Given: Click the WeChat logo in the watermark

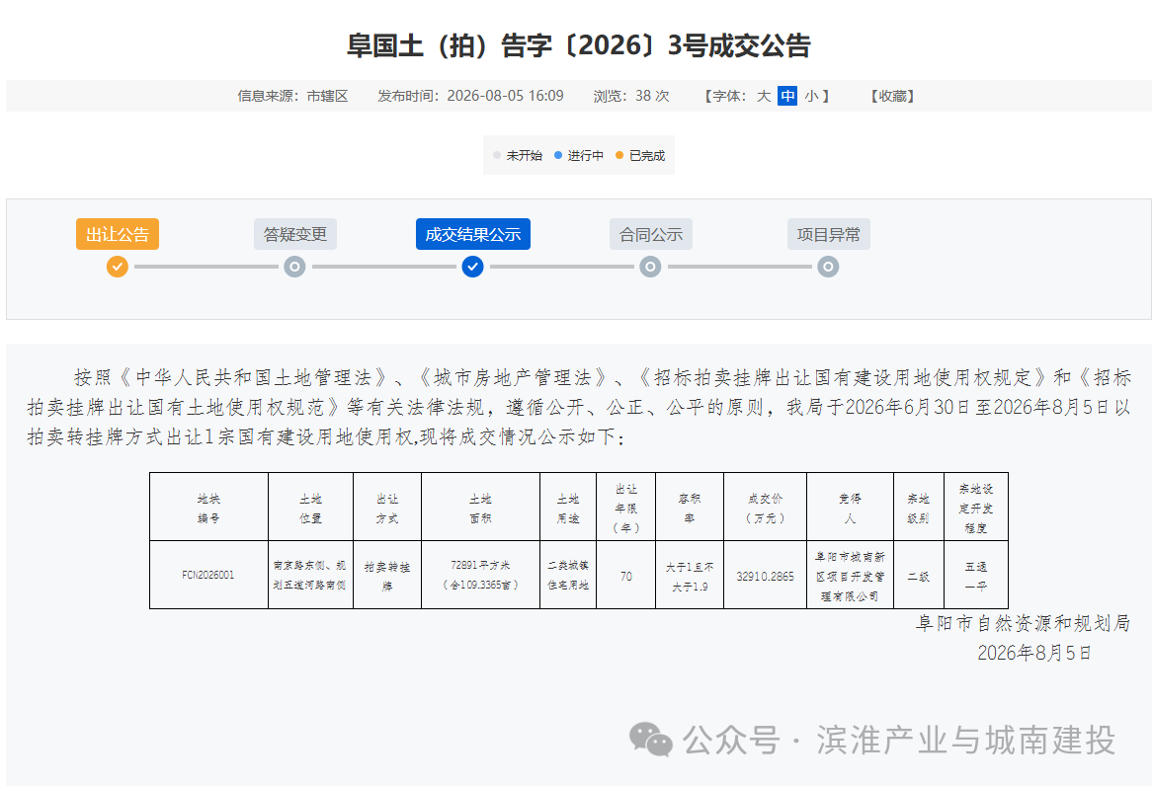Looking at the screenshot, I should pos(651,739).
